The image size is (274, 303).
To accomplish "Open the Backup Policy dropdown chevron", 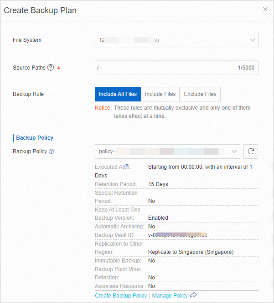I will coord(234,151).
